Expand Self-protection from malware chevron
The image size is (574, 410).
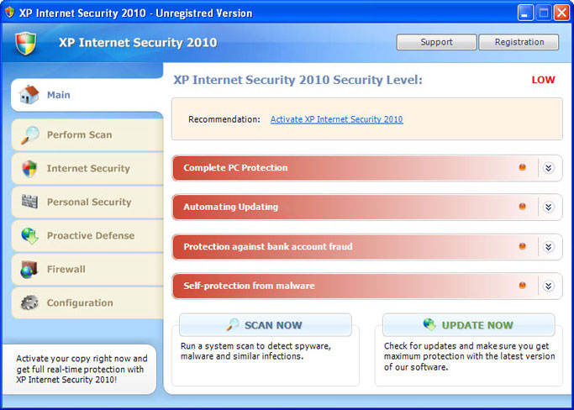click(548, 286)
